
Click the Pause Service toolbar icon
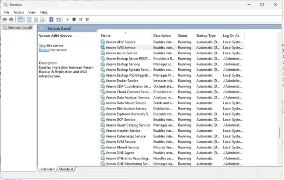pyautogui.click(x=80, y=19)
